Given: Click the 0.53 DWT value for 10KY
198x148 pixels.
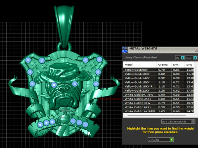Looking at the screenshot, I should (176, 74).
